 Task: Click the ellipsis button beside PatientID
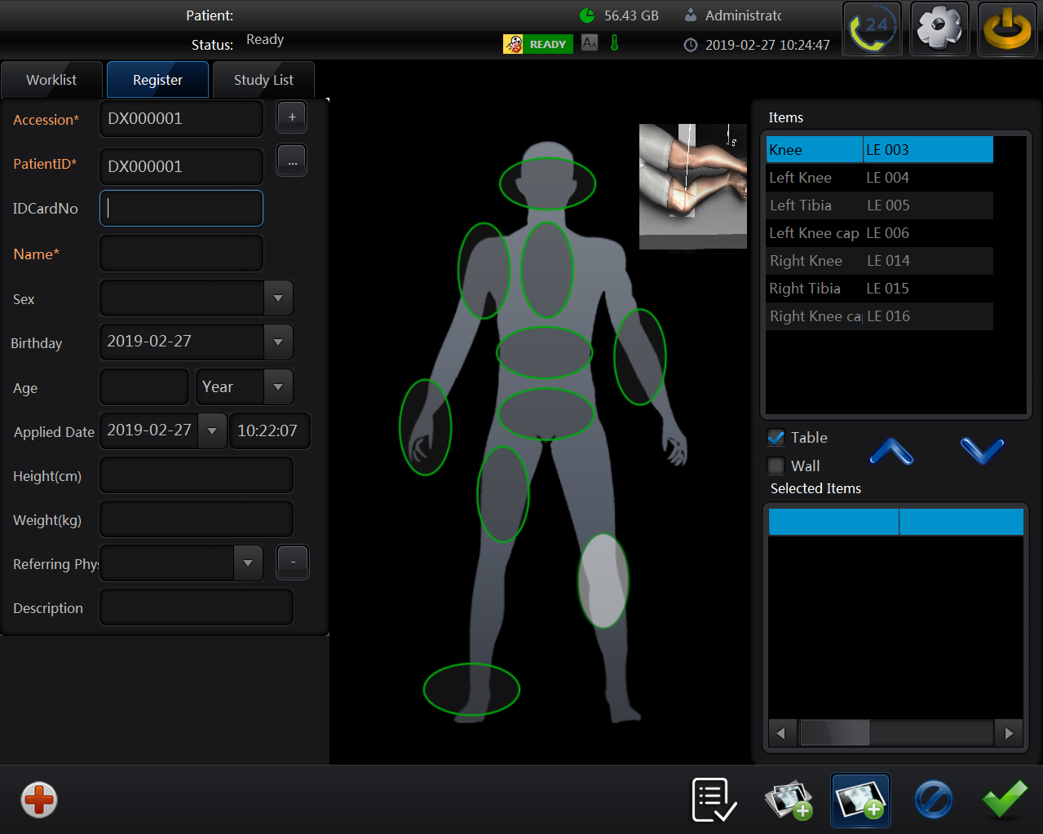point(292,161)
